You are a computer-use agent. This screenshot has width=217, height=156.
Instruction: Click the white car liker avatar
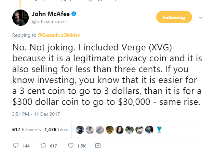coord(139,130)
